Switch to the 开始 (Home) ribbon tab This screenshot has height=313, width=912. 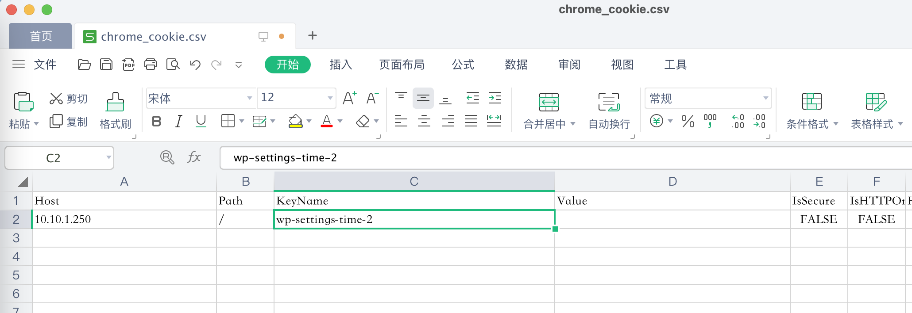point(288,65)
